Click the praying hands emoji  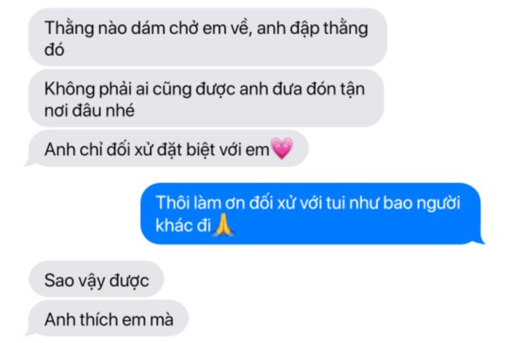click(224, 225)
